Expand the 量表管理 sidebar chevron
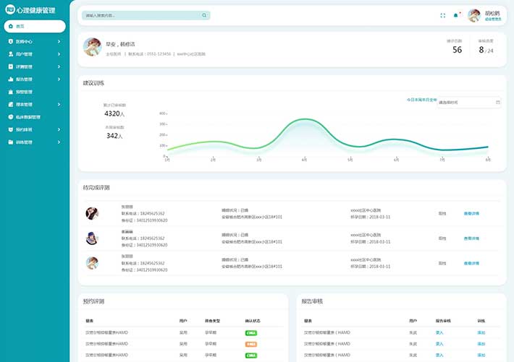This screenshot has width=514, height=362. [x=59, y=105]
